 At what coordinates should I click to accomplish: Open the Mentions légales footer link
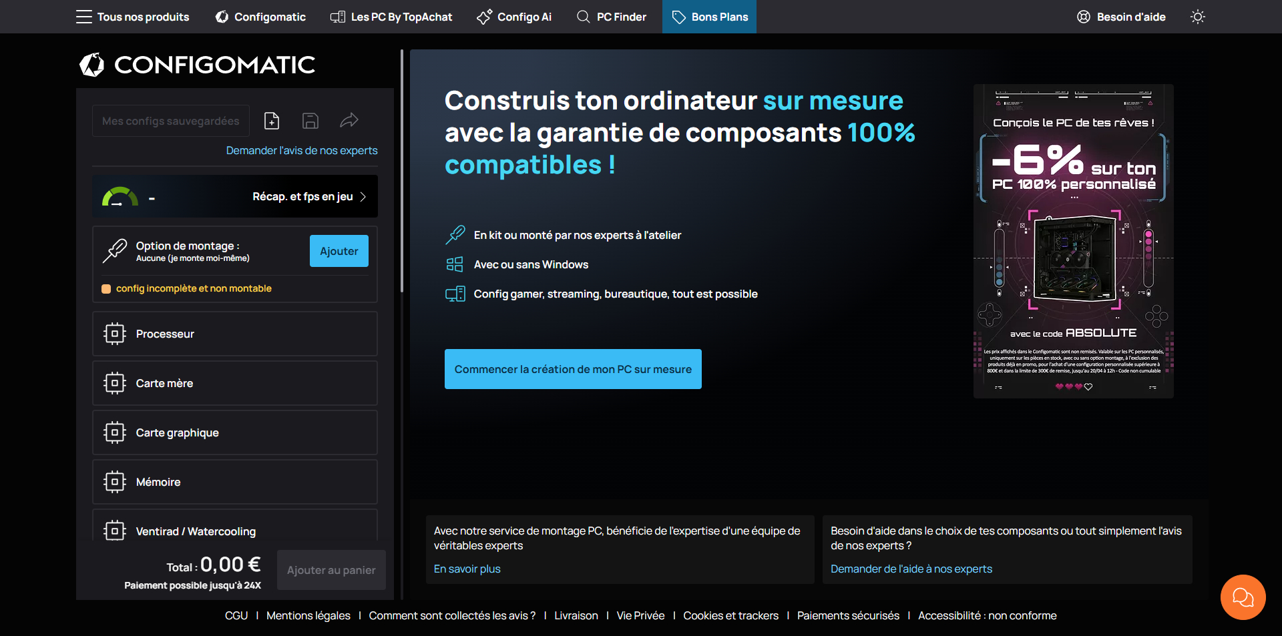(x=308, y=615)
